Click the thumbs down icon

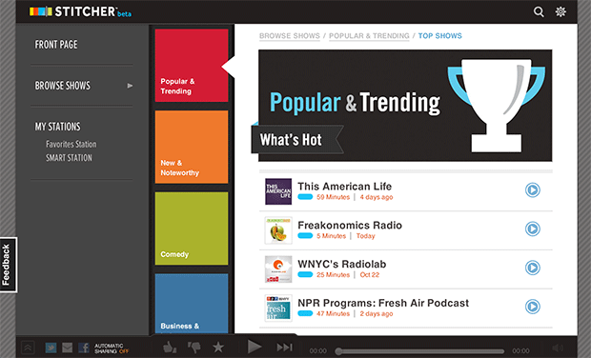point(194,347)
